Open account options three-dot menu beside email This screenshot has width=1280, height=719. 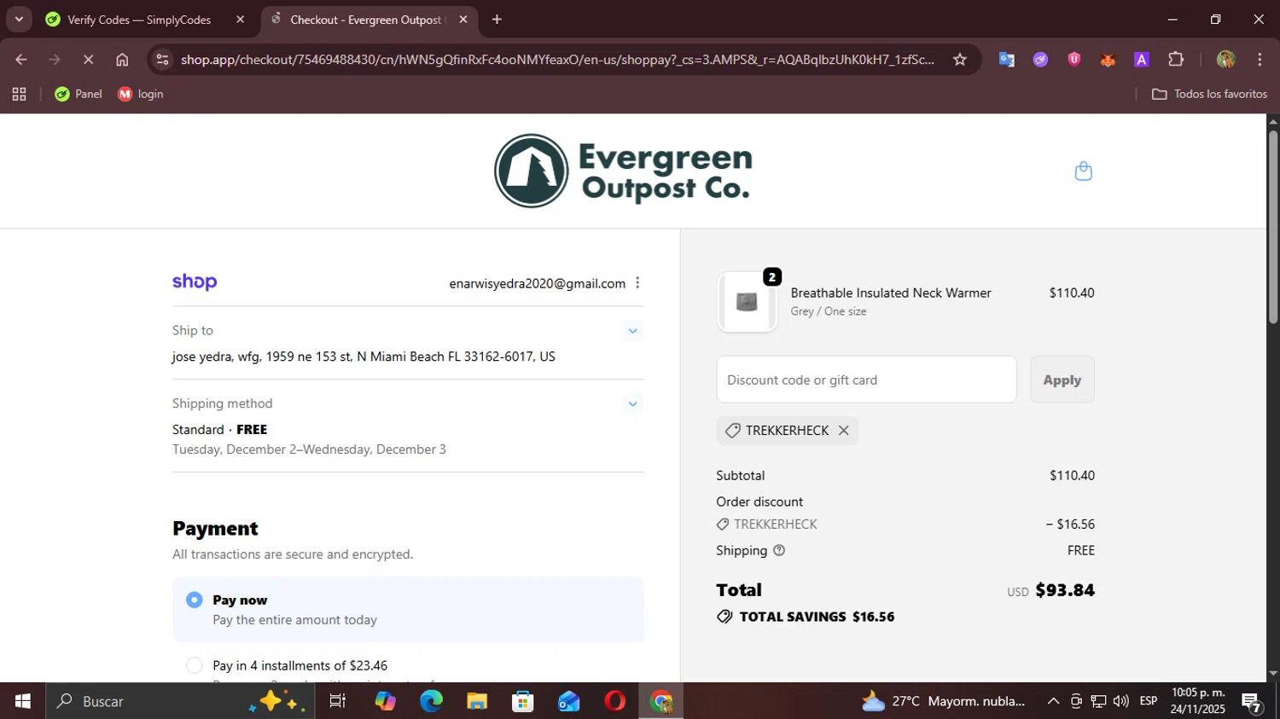pyautogui.click(x=637, y=283)
